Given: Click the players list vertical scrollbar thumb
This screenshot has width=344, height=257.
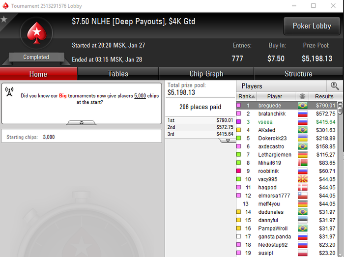Looking at the screenshot, I should click(340, 108).
